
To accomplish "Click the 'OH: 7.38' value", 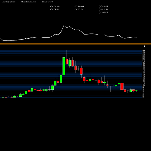I will coord(103,10).
